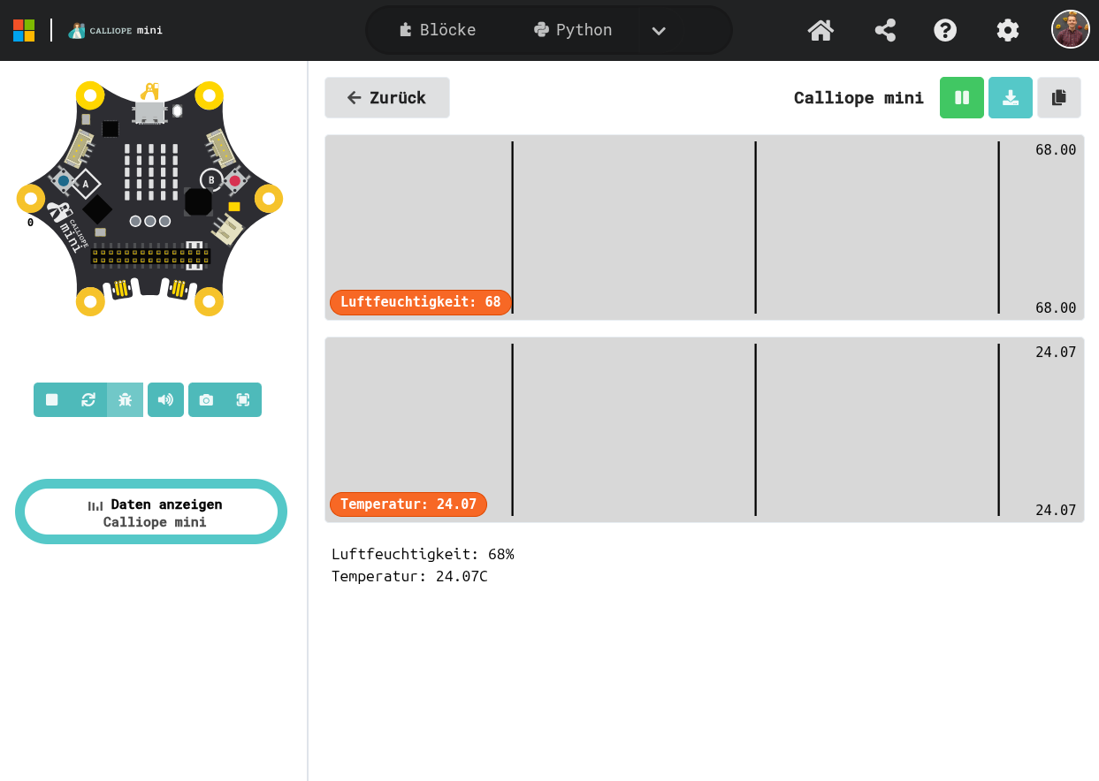Screen dimensions: 1099x781
Task: Open the help menu
Action: tap(945, 30)
